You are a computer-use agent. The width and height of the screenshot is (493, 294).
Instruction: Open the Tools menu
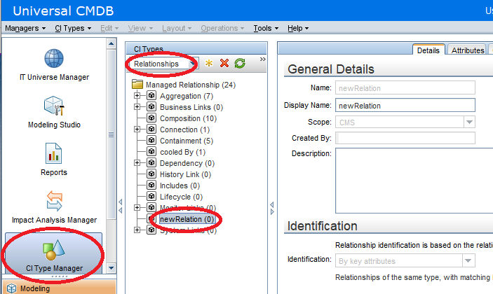tap(266, 28)
